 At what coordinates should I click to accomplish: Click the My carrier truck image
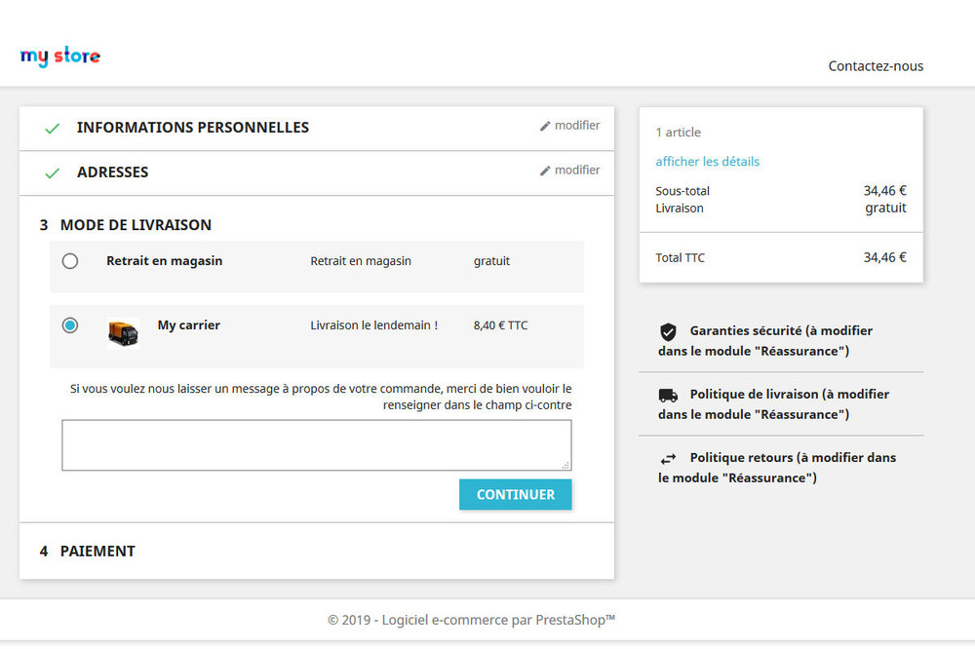tap(123, 333)
